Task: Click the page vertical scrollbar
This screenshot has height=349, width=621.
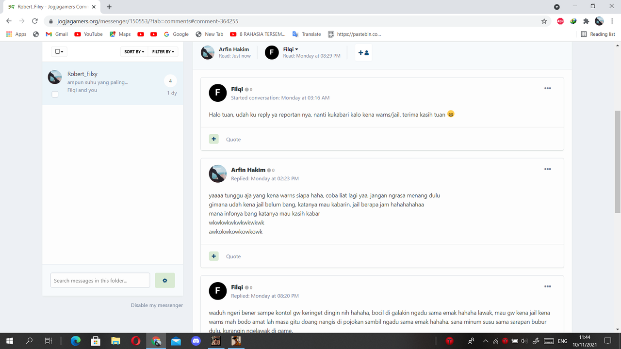Action: tap(617, 162)
